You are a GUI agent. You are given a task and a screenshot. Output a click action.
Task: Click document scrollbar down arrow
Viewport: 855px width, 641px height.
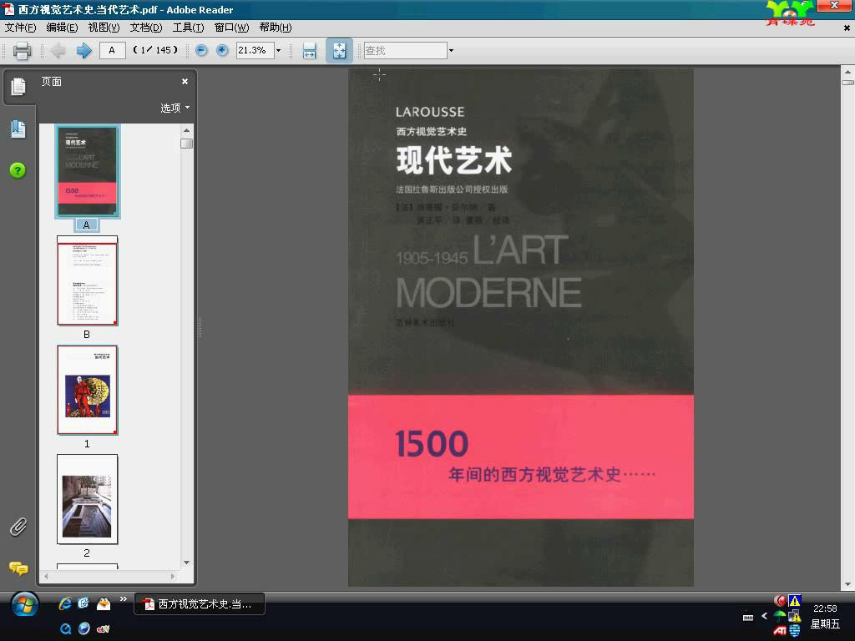[x=847, y=584]
